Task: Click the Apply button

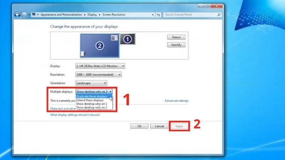Action: click(x=179, y=126)
